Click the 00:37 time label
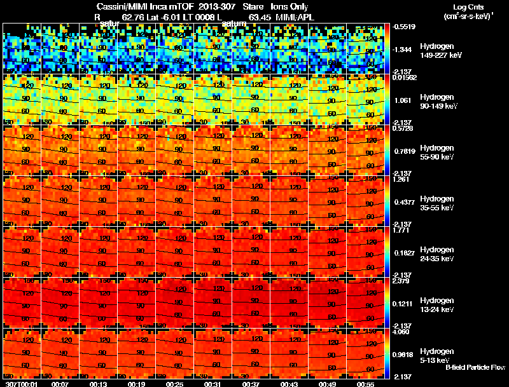 click(251, 384)
